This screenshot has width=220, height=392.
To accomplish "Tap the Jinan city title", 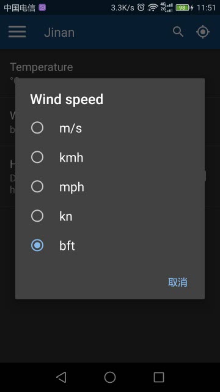I will pyautogui.click(x=59, y=32).
